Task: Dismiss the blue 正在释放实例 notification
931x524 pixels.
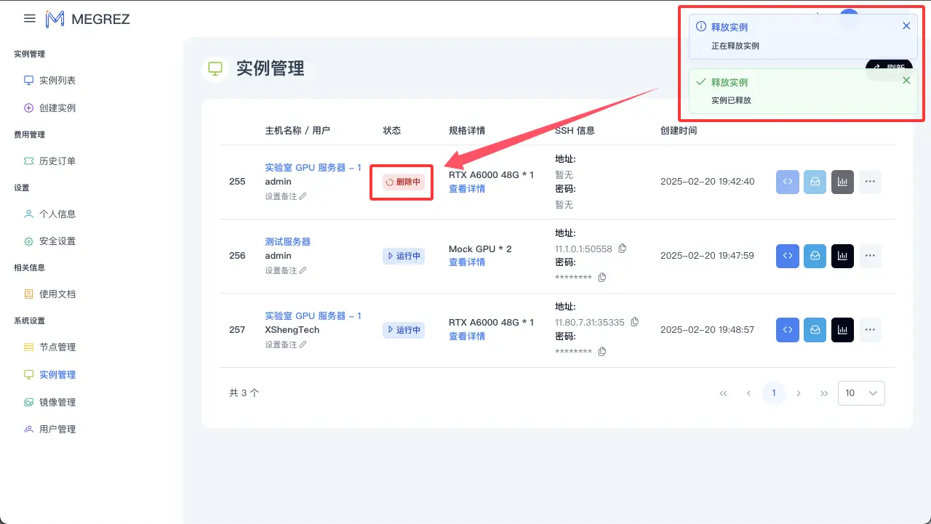Action: (906, 25)
